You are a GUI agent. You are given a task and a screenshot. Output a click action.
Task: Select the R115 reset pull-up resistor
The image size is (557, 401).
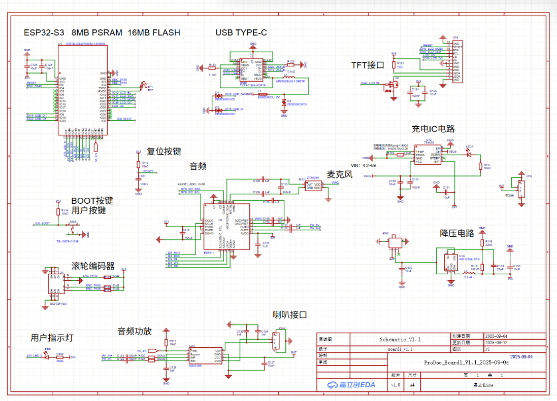[139, 164]
